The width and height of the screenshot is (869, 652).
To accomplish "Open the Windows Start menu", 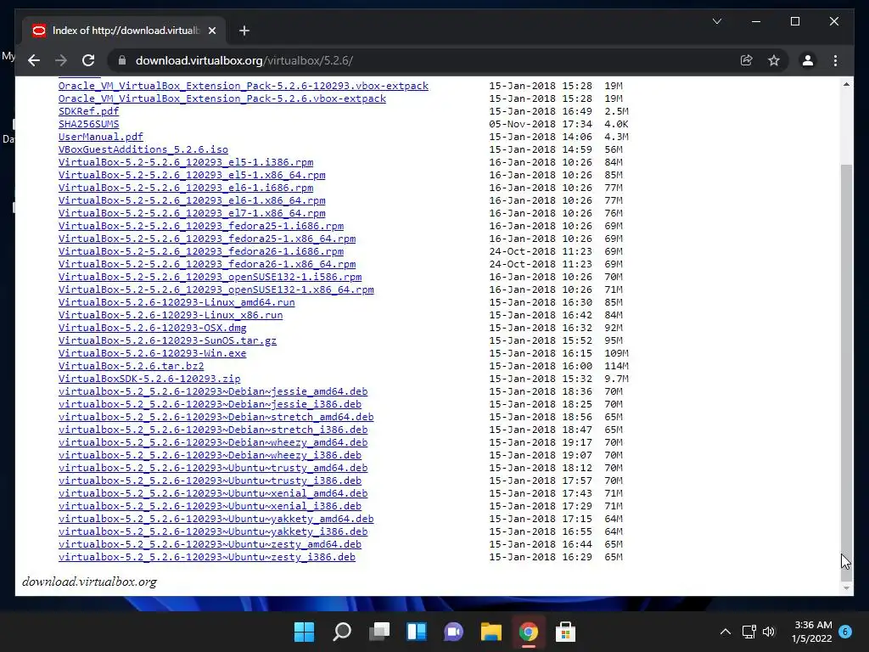I will tap(305, 632).
